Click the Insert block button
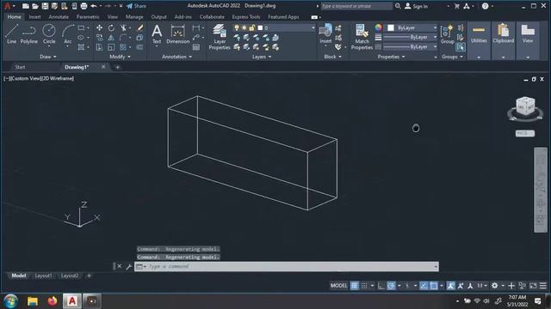The width and height of the screenshot is (551, 309). click(325, 33)
